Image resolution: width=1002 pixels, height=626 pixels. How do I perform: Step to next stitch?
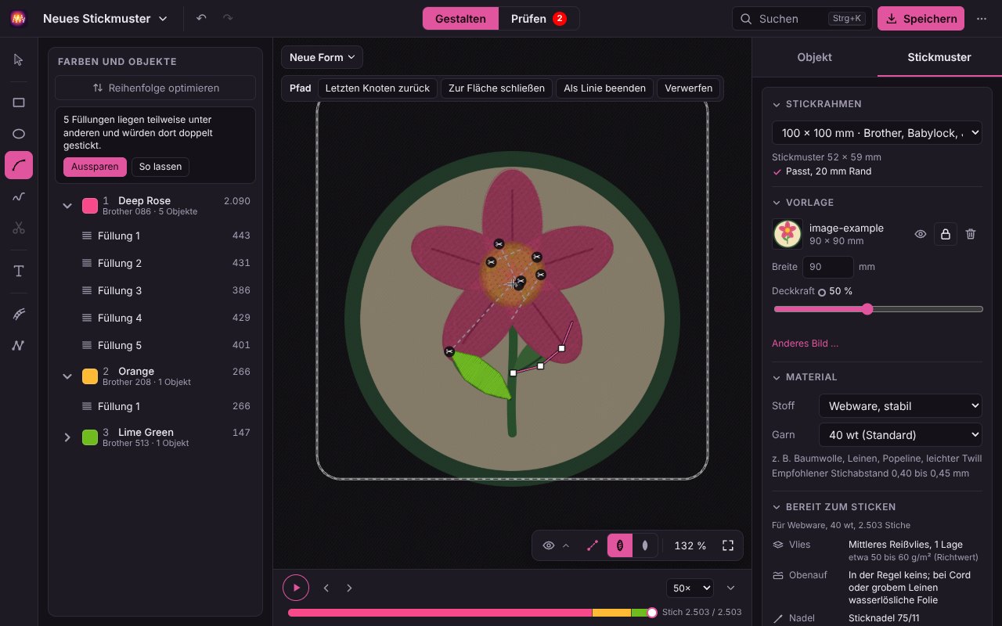coord(349,588)
